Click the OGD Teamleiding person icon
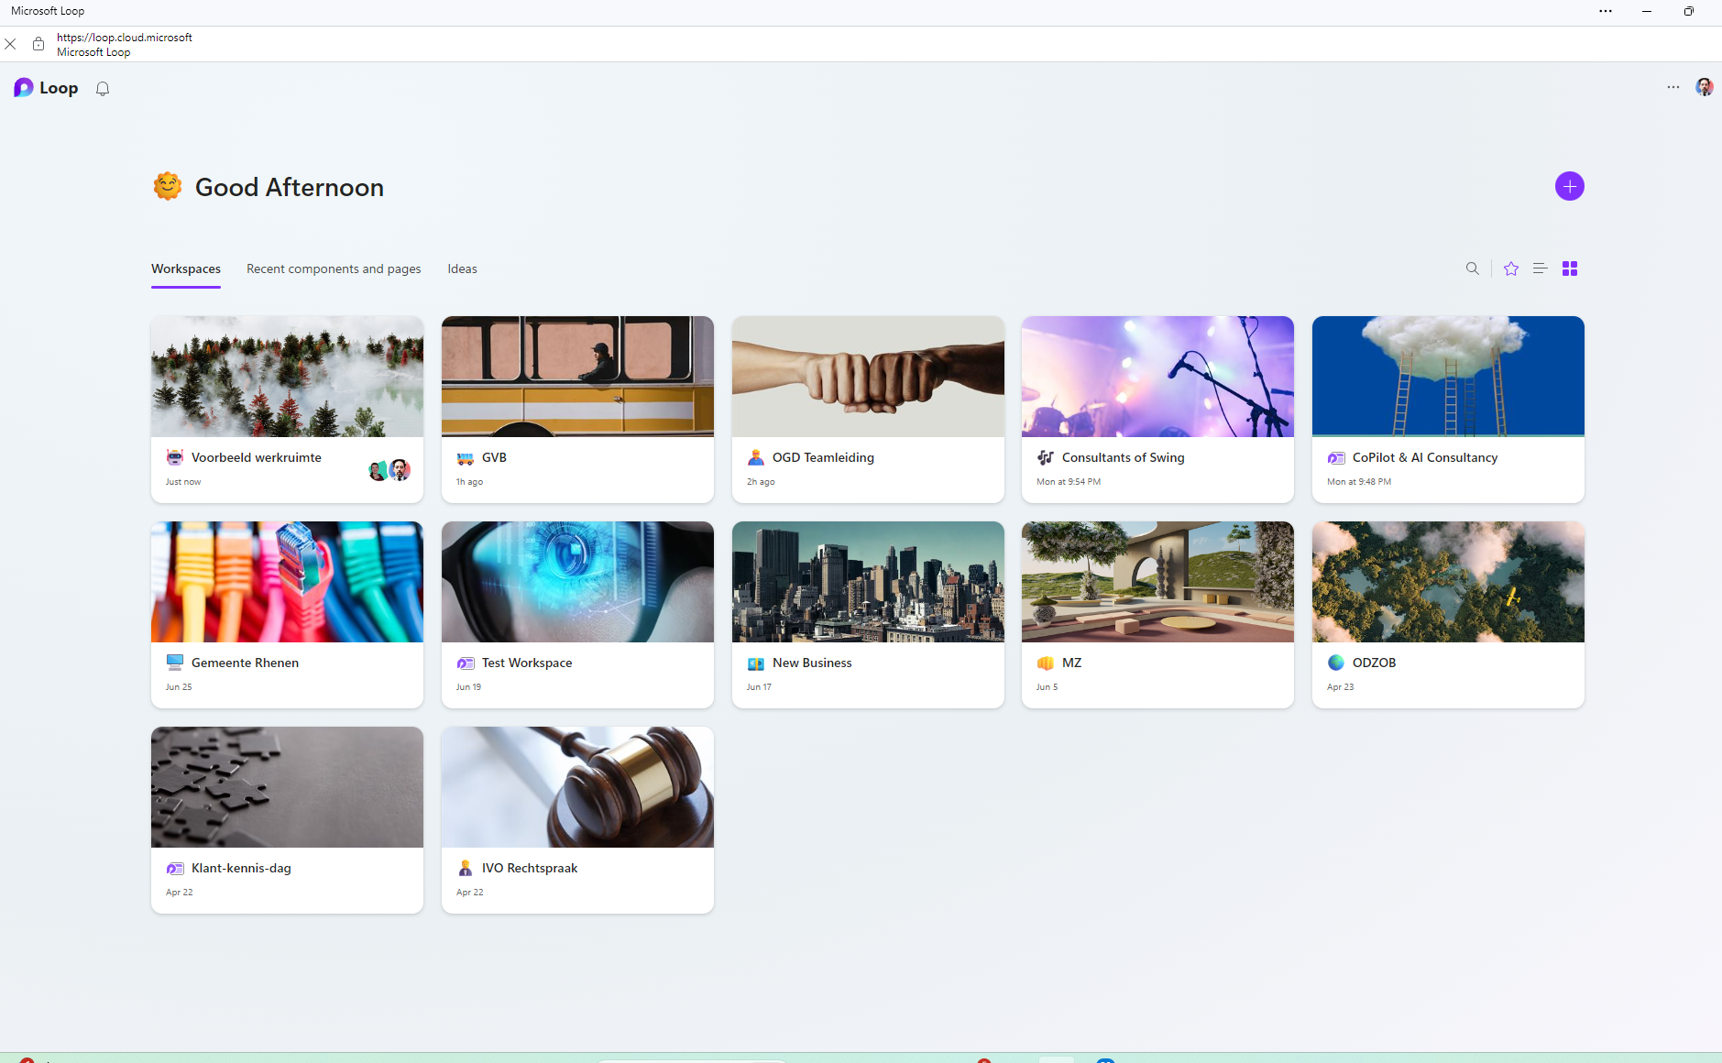The width and height of the screenshot is (1722, 1063). click(x=756, y=457)
